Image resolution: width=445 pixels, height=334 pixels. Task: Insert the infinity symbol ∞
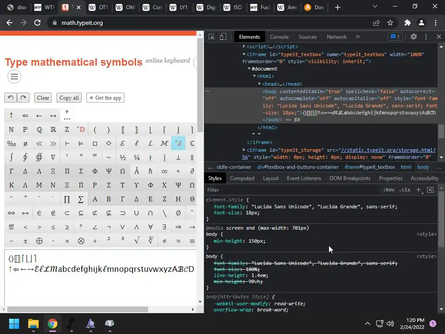164,171
